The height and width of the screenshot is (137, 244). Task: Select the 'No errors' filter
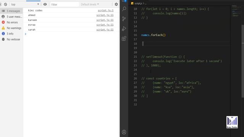(11, 22)
